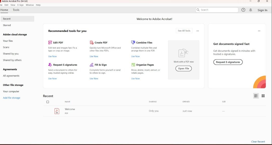272x145 pixels.
Task: Sort by the NAME column header
Action: (67, 102)
